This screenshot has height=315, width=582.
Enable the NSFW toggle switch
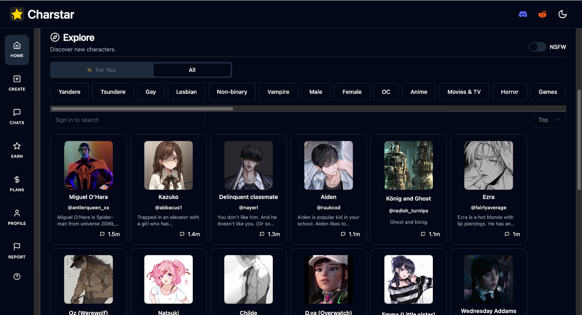[537, 47]
